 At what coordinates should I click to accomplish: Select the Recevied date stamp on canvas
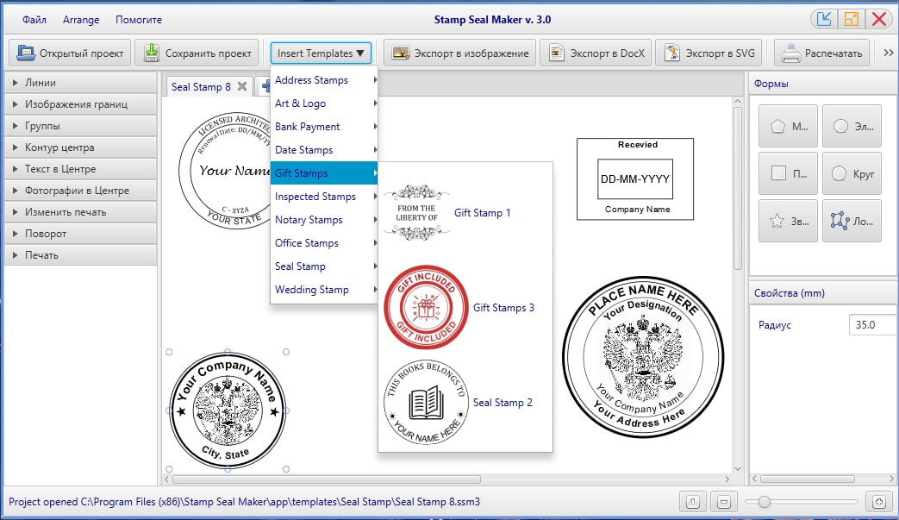coord(635,179)
